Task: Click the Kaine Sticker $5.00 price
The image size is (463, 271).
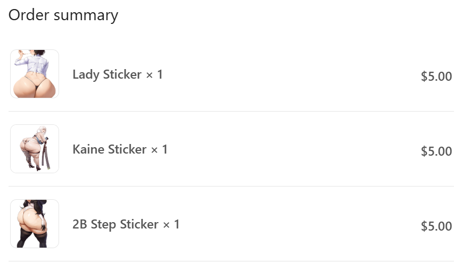Action: (x=436, y=151)
